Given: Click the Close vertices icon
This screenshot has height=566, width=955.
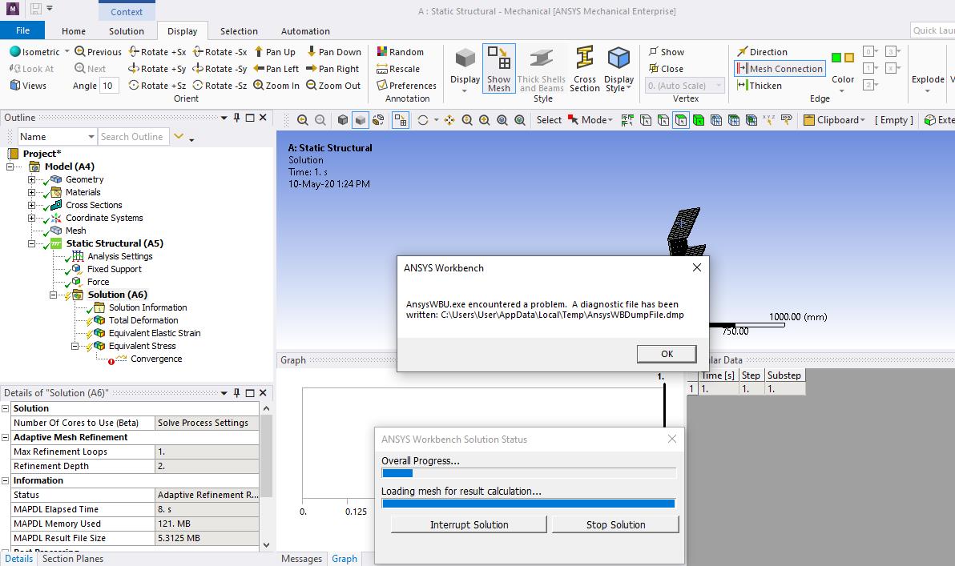Looking at the screenshot, I should (x=654, y=68).
